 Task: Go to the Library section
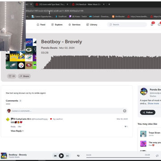[x=92, y=25]
